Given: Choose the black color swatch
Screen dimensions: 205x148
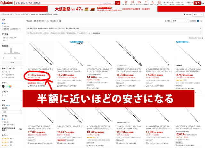Looking at the screenshot, I should (3, 86).
